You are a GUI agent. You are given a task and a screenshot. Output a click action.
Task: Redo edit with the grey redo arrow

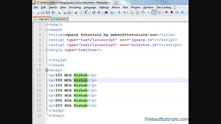99,12
